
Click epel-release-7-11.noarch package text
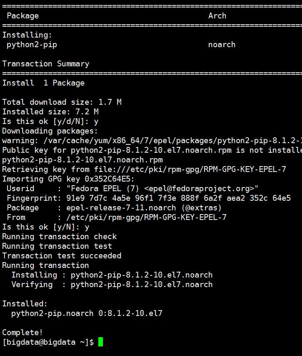[x=121, y=207]
